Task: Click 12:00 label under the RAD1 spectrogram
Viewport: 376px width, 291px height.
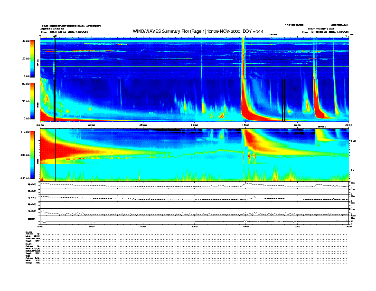Action: coord(195,125)
